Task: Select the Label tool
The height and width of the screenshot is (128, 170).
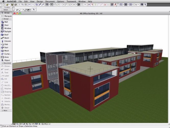Action: 6,76
